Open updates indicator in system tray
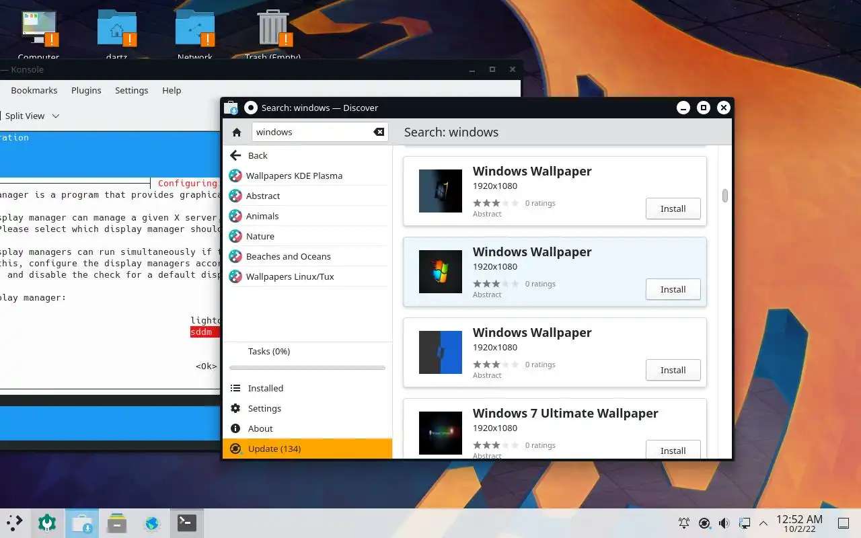This screenshot has width=861, height=538. [704, 523]
